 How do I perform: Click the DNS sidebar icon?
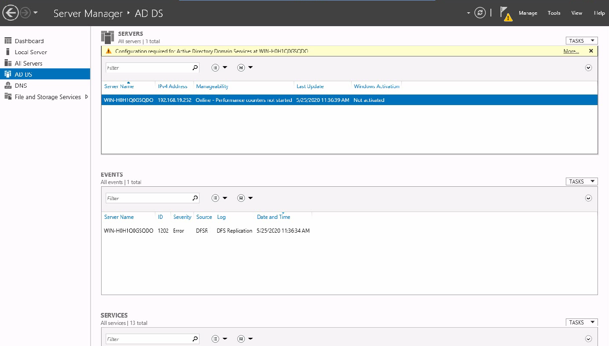[8, 85]
